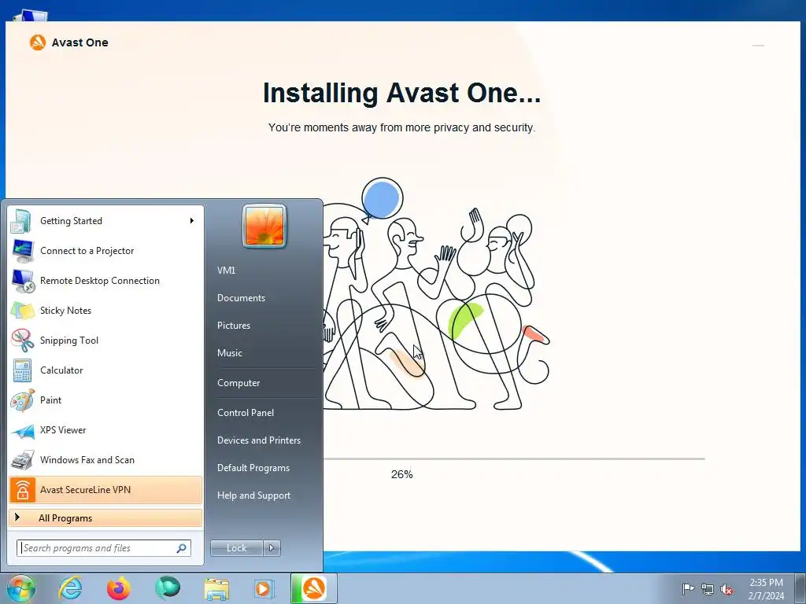Open Documents from Start menu
This screenshot has height=604, width=806.
(241, 298)
